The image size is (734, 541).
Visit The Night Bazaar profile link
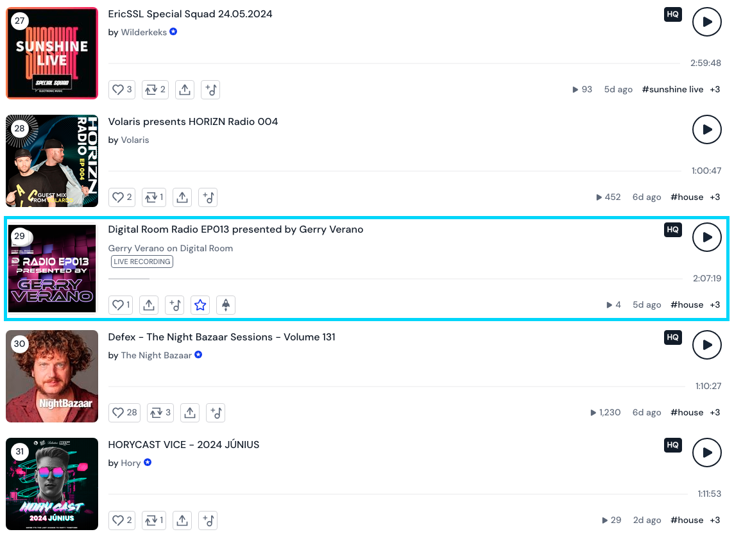click(x=157, y=355)
